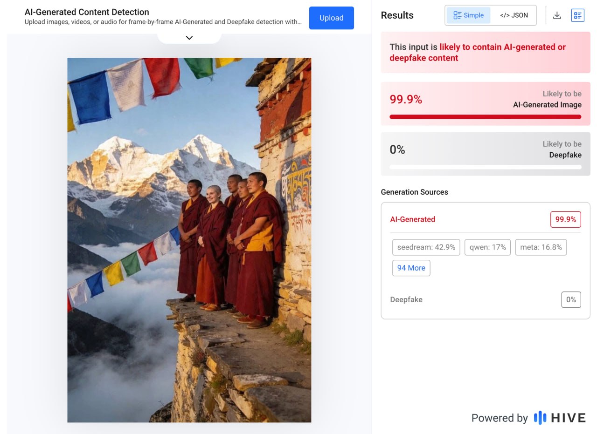
Task: Click the Deepfake label in Generation Sources
Action: click(x=406, y=299)
